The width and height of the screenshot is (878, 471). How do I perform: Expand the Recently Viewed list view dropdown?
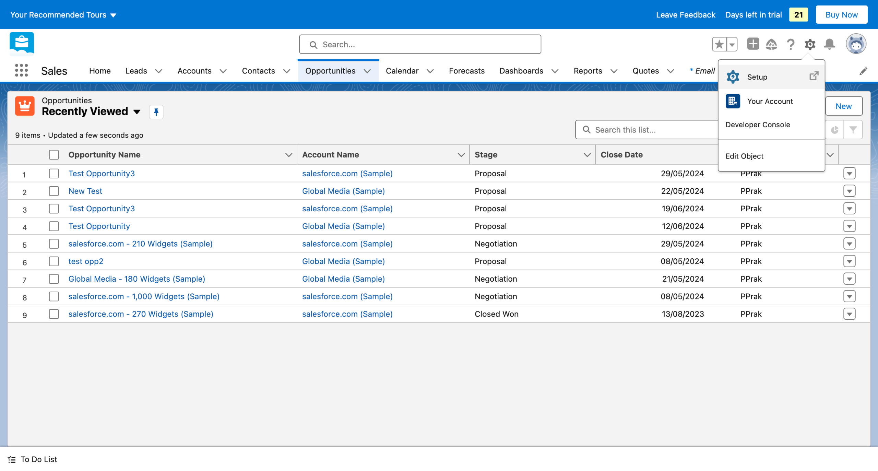tap(137, 112)
